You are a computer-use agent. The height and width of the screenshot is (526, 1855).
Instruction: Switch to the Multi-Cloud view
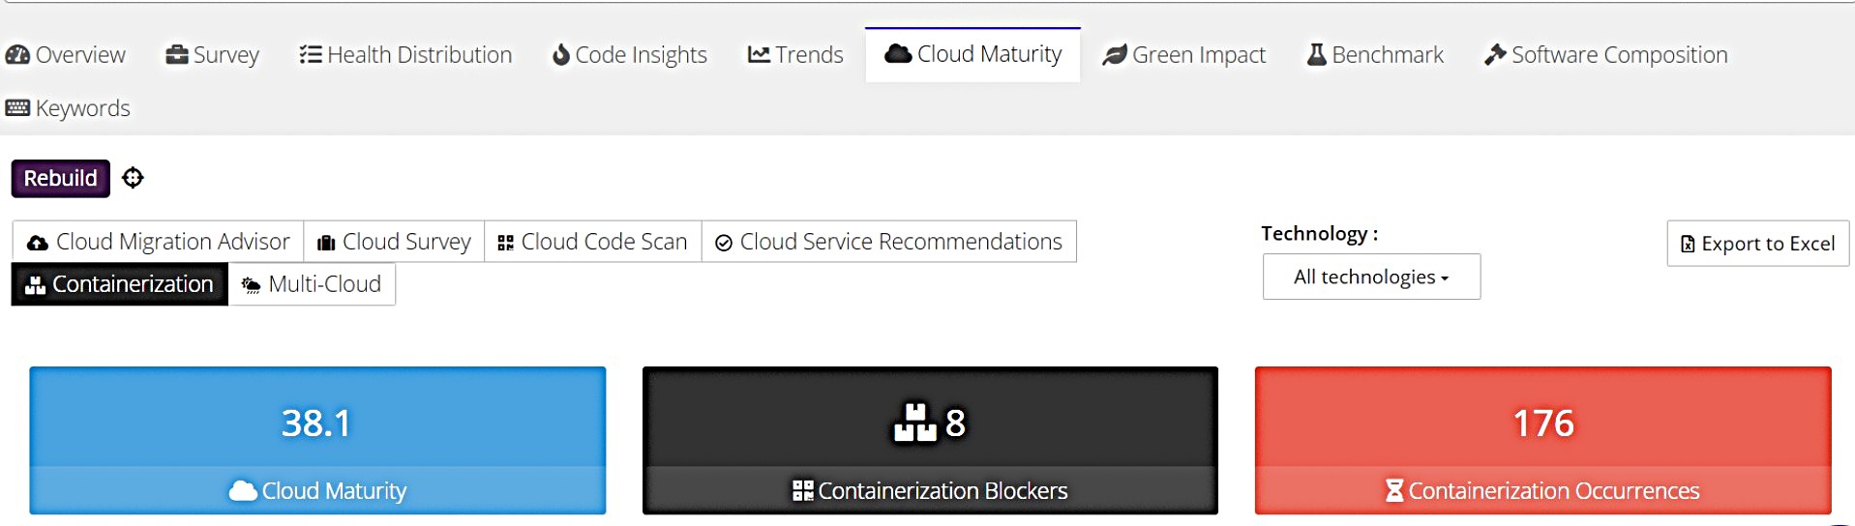coord(312,284)
